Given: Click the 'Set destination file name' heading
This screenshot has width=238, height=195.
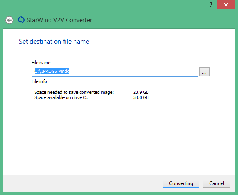Looking at the screenshot, I should [x=54, y=41].
